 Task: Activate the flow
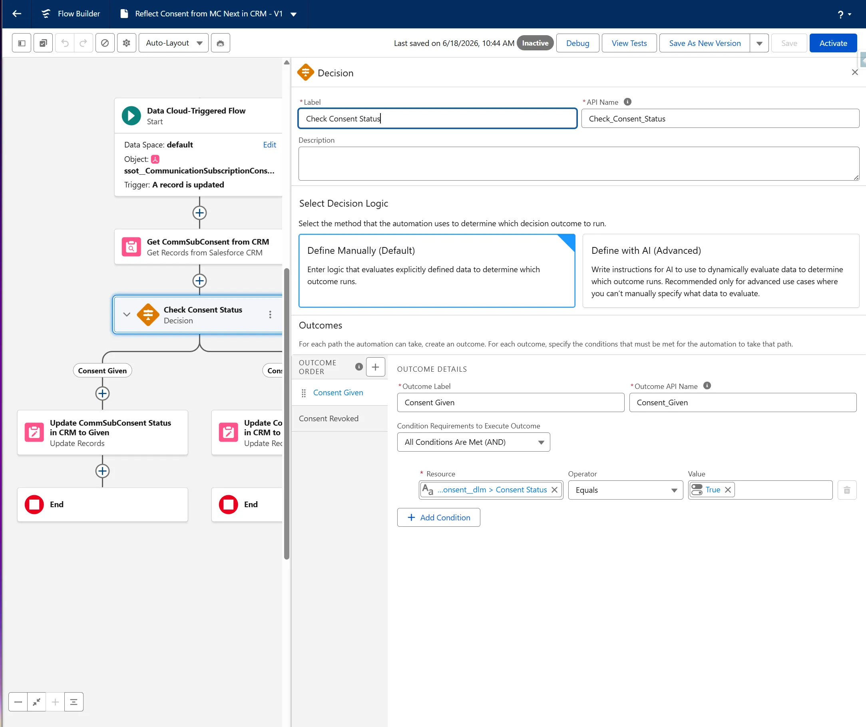tap(833, 43)
